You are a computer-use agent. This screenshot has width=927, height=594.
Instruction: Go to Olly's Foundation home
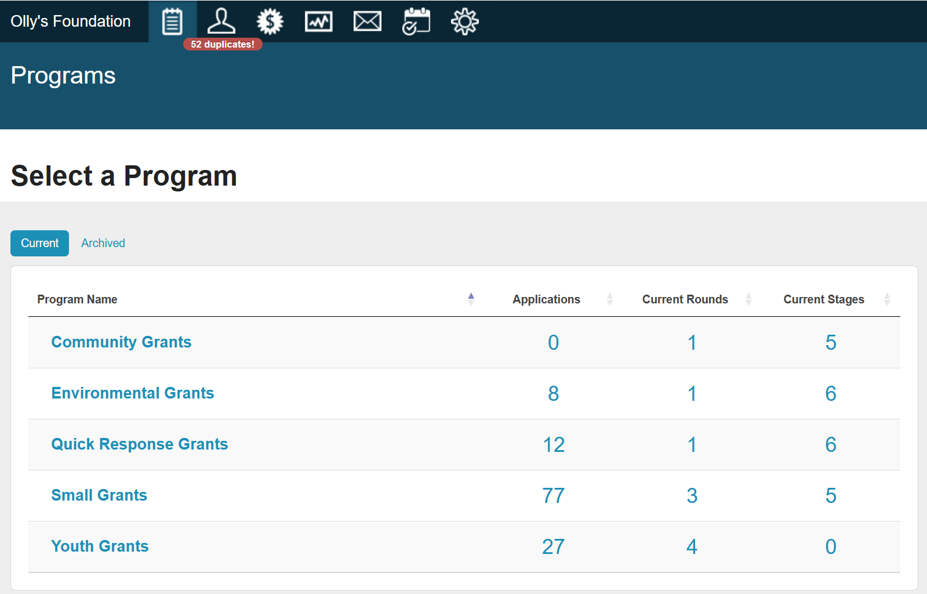(71, 21)
